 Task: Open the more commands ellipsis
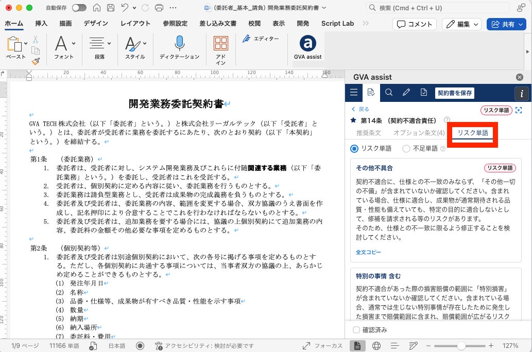tap(173, 7)
